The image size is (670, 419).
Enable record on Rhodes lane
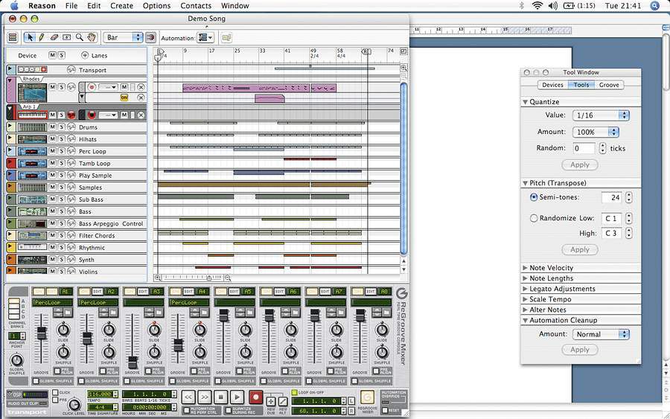tap(92, 87)
